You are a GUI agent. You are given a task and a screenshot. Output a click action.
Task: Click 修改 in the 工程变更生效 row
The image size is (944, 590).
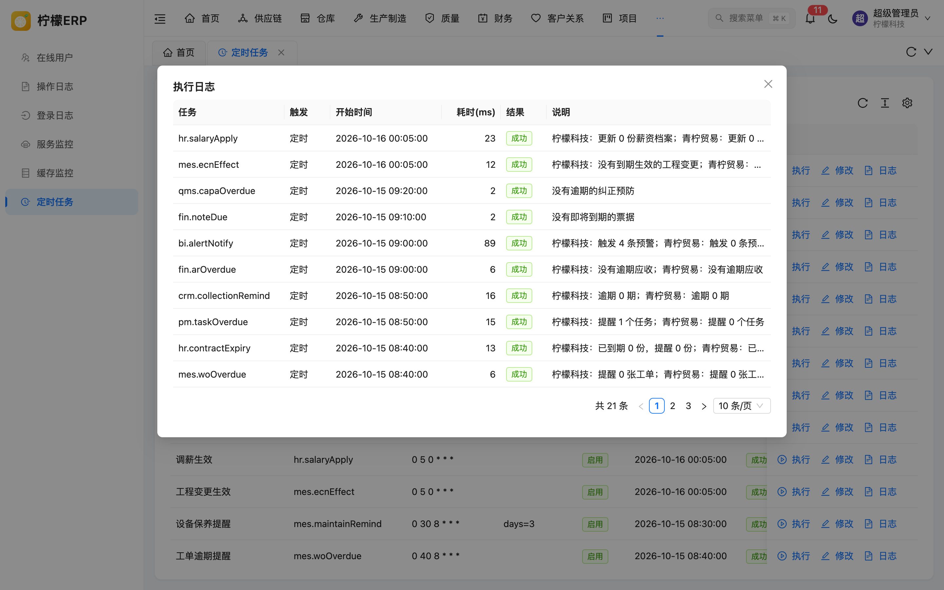(x=837, y=492)
